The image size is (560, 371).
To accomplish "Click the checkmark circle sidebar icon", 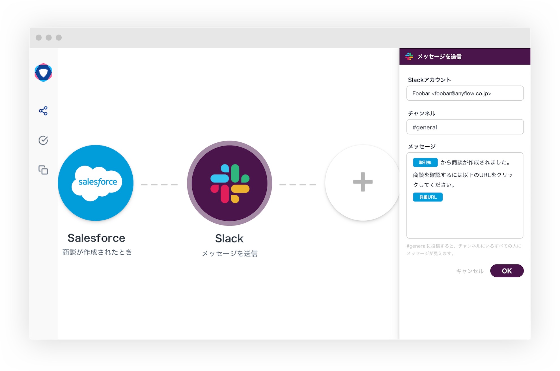I will tap(43, 140).
